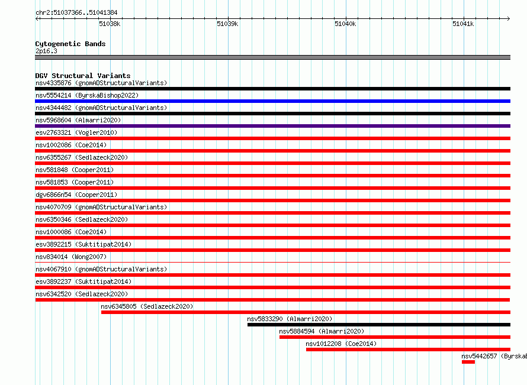
Task: Select the black bar under nsv4335876
Action: pyautogui.click(x=272, y=89)
